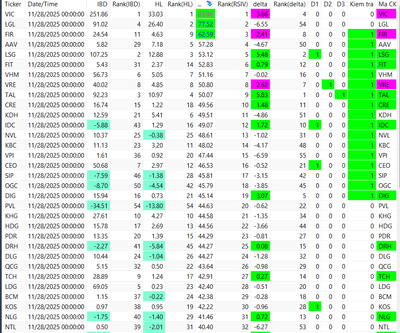The height and width of the screenshot is (333, 400).
Task: Click the D2 column header
Action: click(x=328, y=4)
